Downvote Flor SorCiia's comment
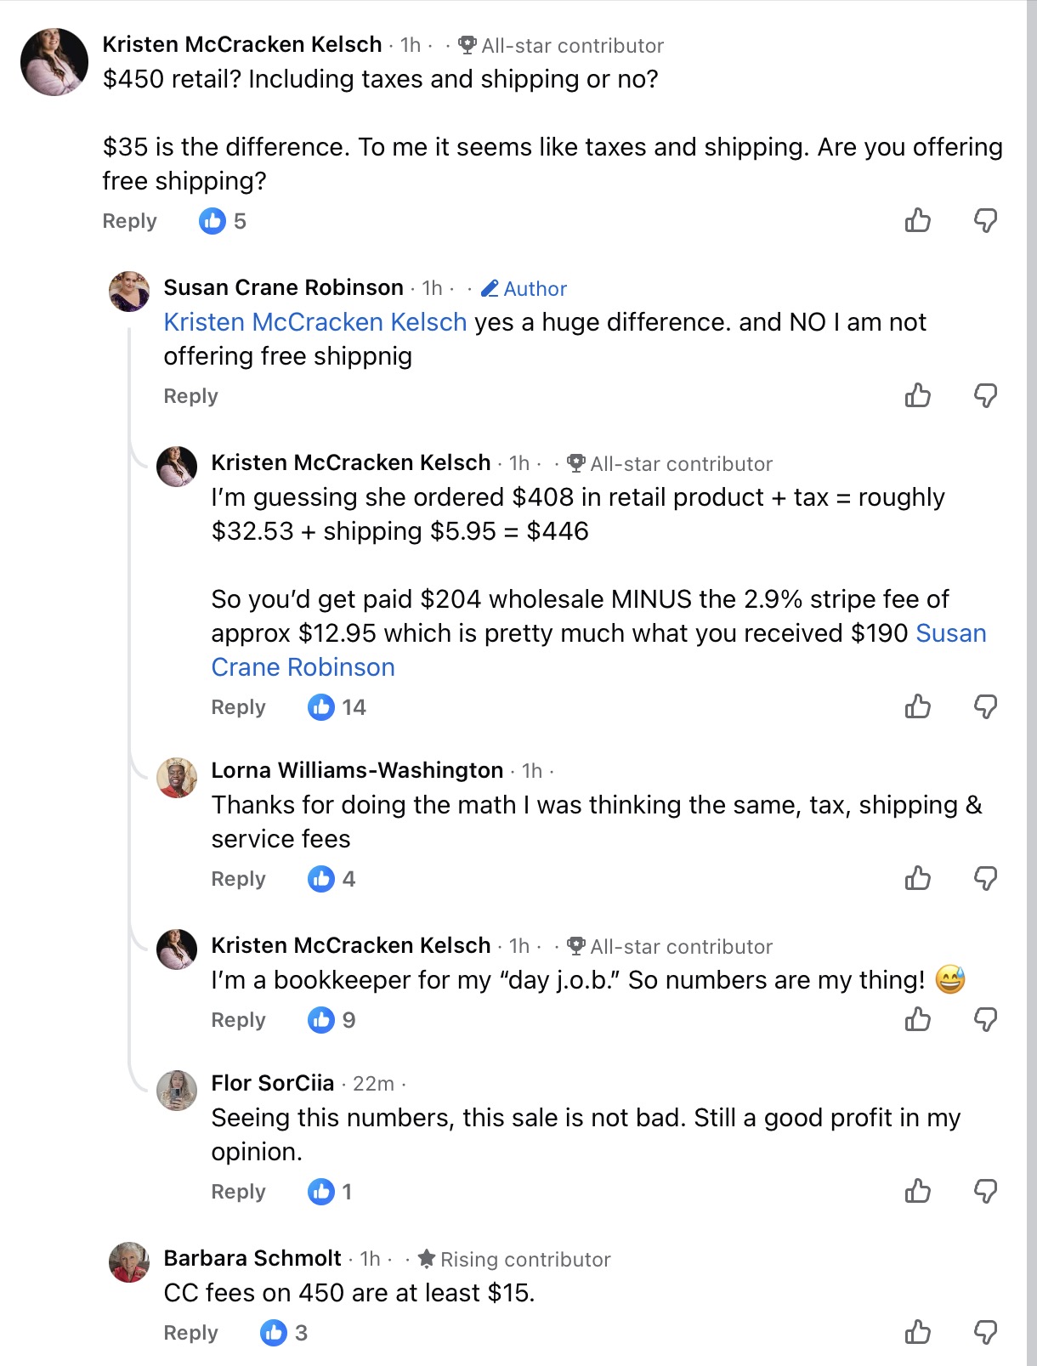Image resolution: width=1037 pixels, height=1366 pixels. [x=985, y=1191]
